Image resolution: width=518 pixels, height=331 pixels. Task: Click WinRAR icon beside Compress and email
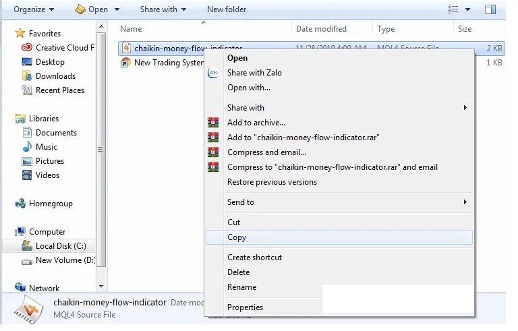pyautogui.click(x=213, y=152)
